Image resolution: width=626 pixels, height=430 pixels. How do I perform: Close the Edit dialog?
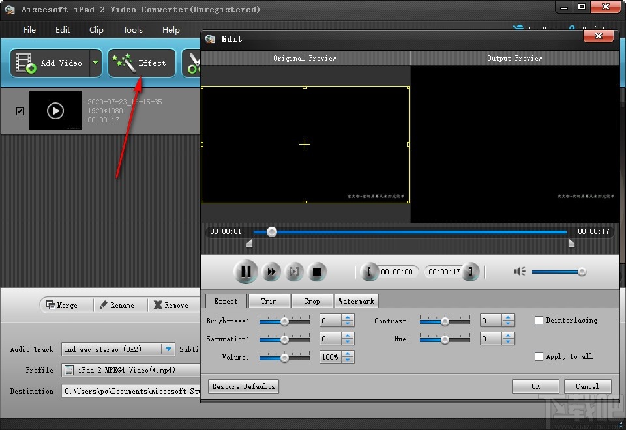(598, 36)
